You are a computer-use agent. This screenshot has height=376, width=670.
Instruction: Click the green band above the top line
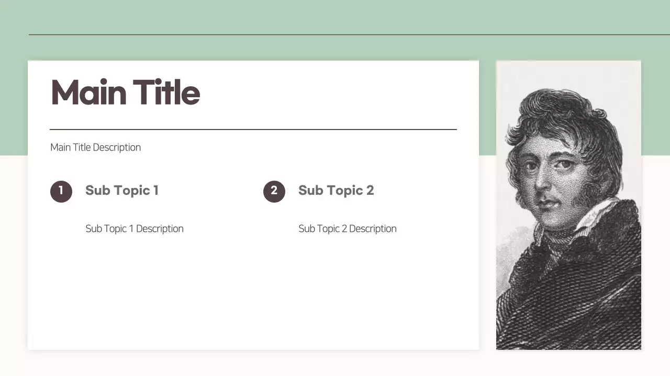pos(335,17)
